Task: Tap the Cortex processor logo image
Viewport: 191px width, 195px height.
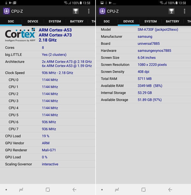Action: pyautogui.click(x=20, y=35)
